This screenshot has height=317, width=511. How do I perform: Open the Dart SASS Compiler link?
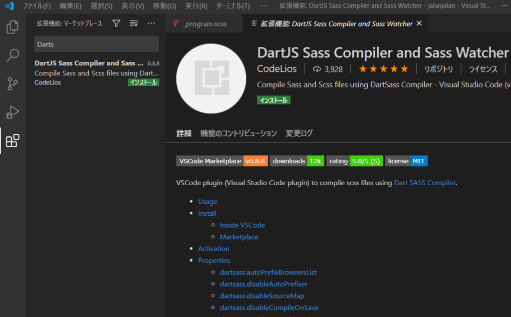click(425, 183)
